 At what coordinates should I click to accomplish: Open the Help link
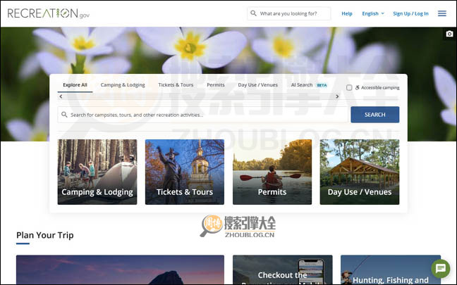tap(347, 13)
